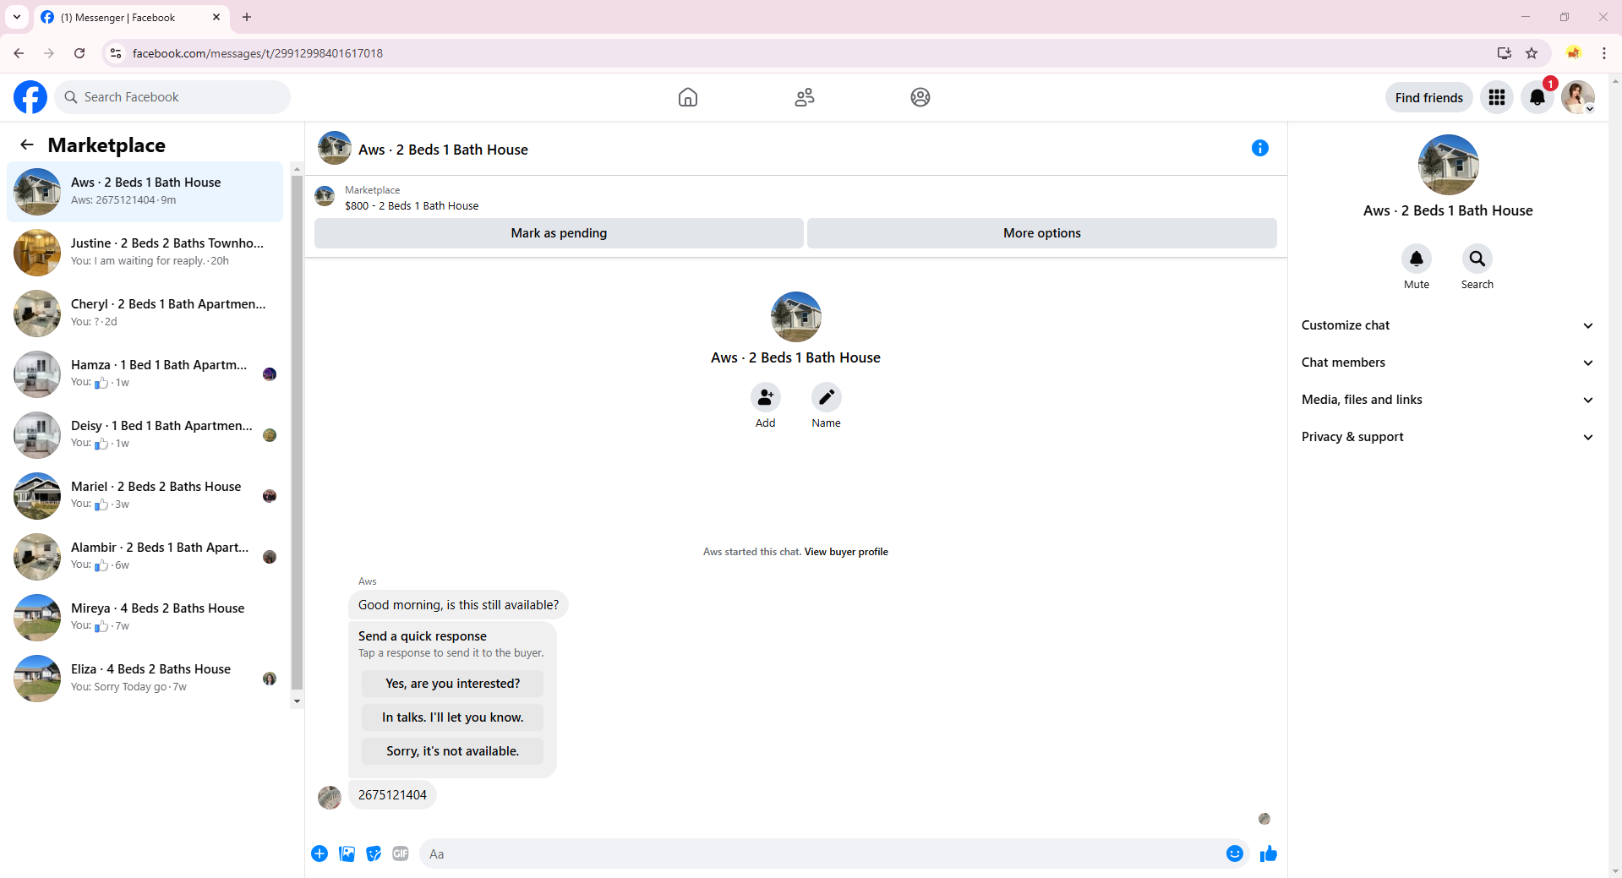Expand the Privacy & support section
This screenshot has width=1622, height=878.
(x=1448, y=437)
